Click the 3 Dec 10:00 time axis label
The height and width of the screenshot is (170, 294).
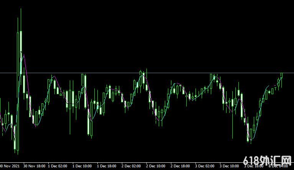229,166
